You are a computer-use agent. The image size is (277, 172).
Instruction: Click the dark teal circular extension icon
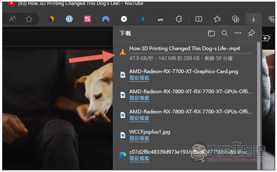(142, 19)
